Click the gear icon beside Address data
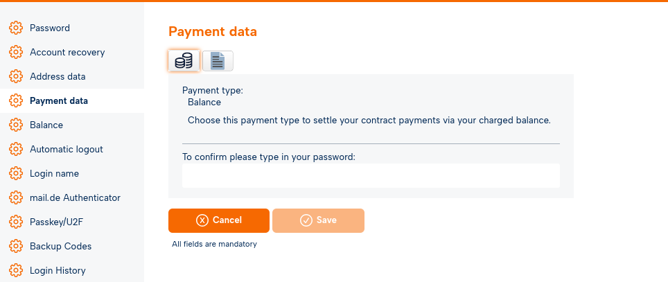The image size is (668, 282). point(16,77)
